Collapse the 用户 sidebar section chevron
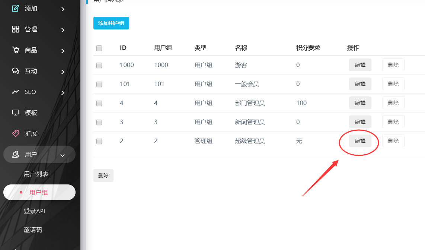The image size is (425, 250). click(63, 154)
